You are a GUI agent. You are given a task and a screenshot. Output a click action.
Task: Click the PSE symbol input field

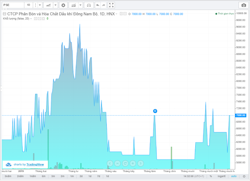click(x=12, y=5)
